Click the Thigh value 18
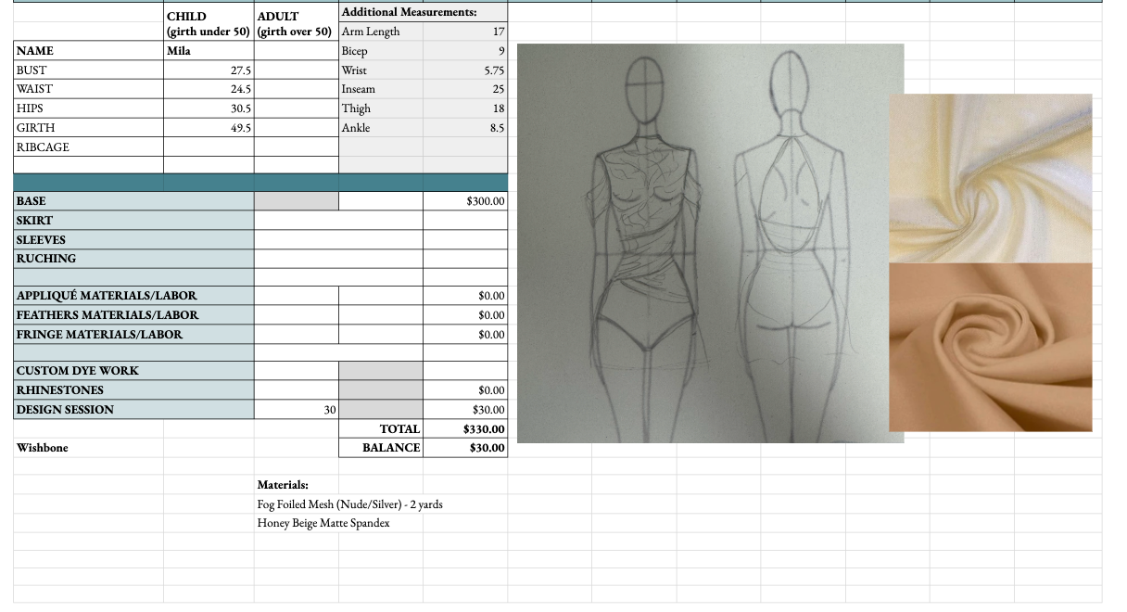1127x612 pixels. (x=465, y=108)
